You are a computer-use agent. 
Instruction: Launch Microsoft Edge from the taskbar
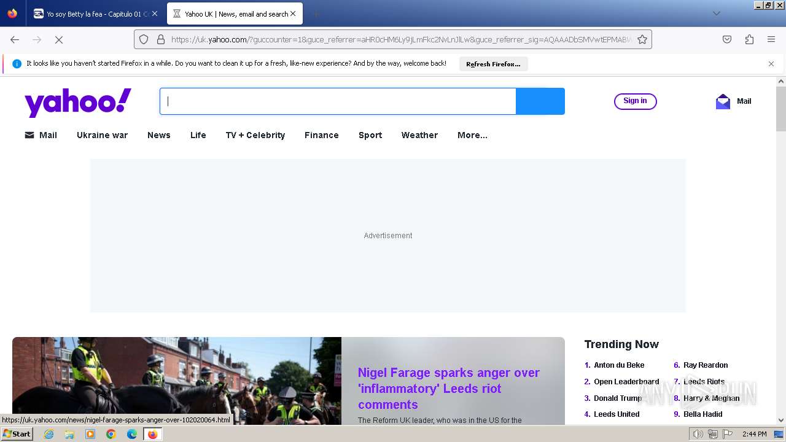click(x=132, y=434)
